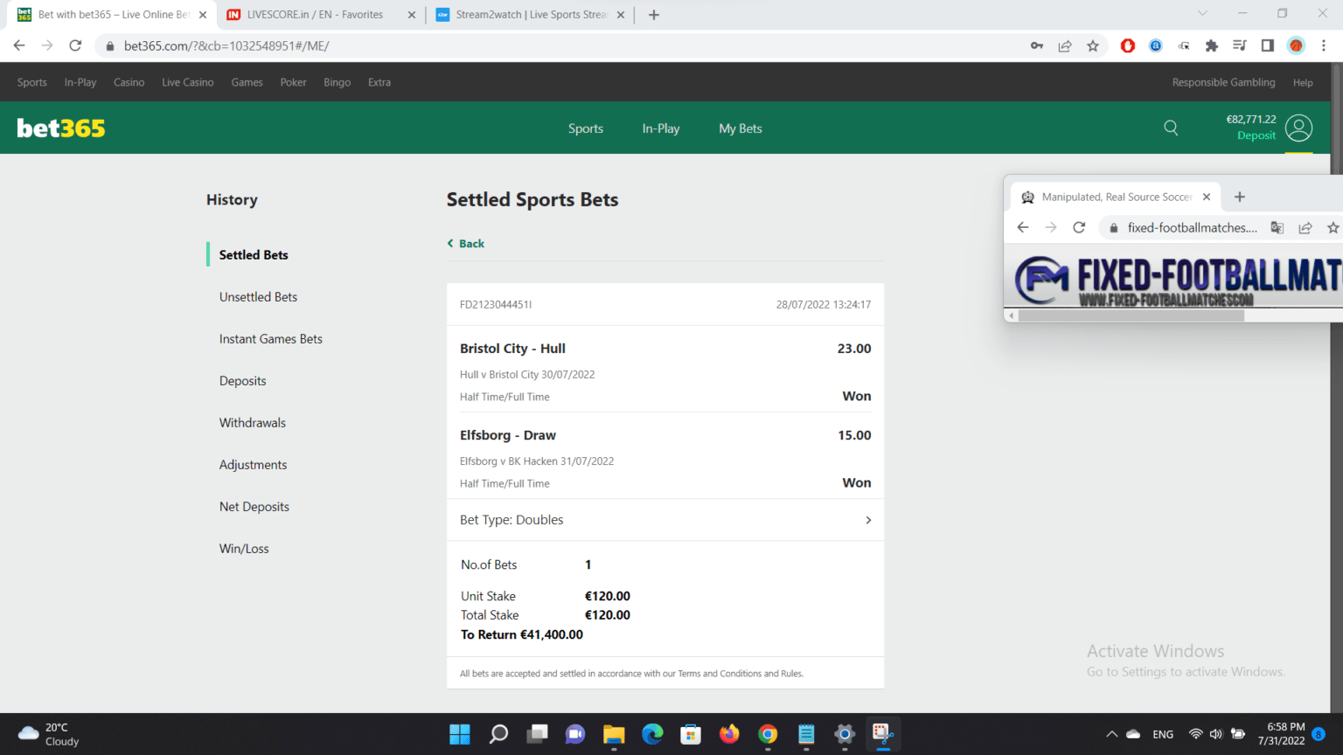Viewport: 1343px width, 755px height.
Task: Open taskbar Search
Action: tap(498, 734)
